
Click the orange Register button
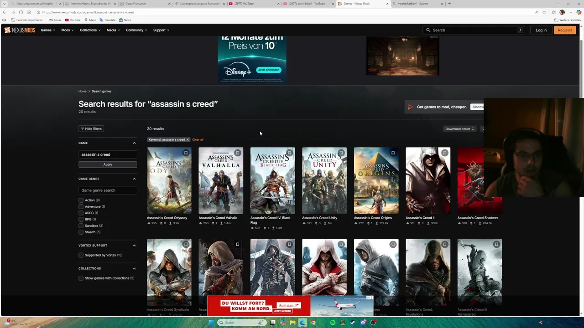[564, 30]
